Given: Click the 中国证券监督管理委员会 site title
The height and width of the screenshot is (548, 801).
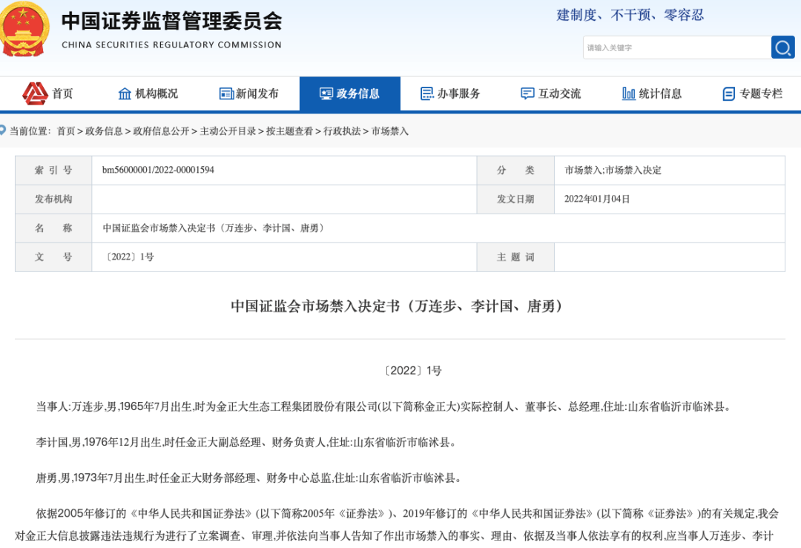Looking at the screenshot, I should tap(171, 21).
